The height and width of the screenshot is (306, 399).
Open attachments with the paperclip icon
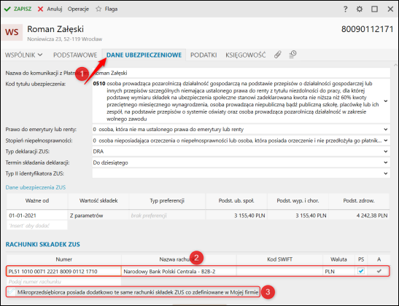(x=278, y=55)
